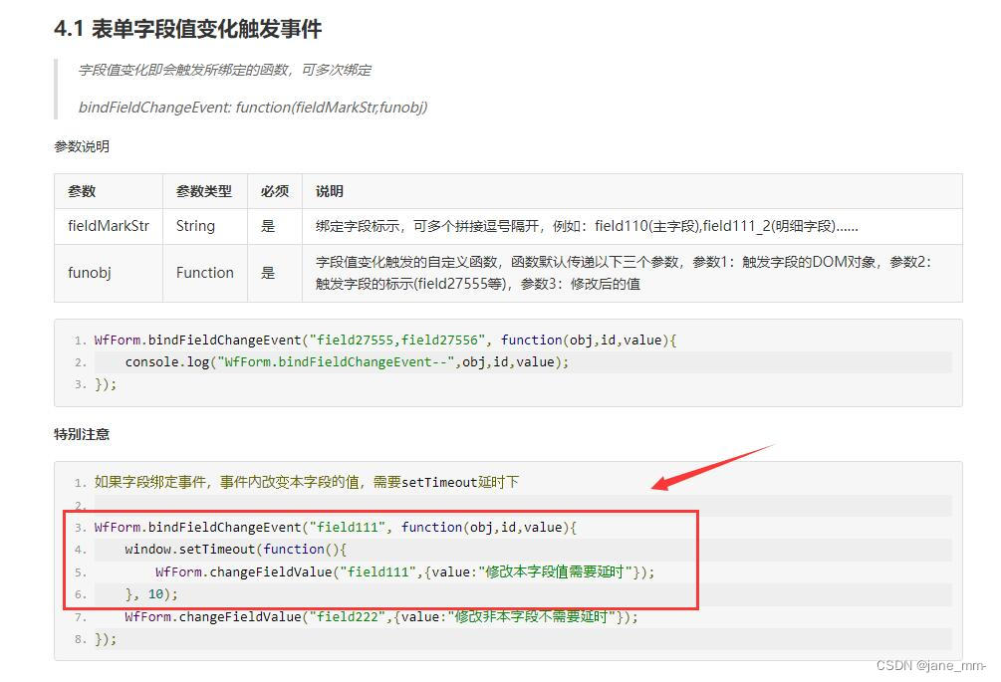
Task: Click the 参数 column header
Action: (82, 191)
